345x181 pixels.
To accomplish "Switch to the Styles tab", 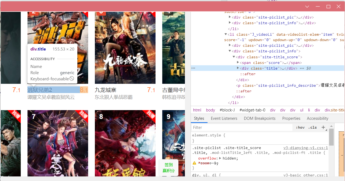I will [x=199, y=118].
